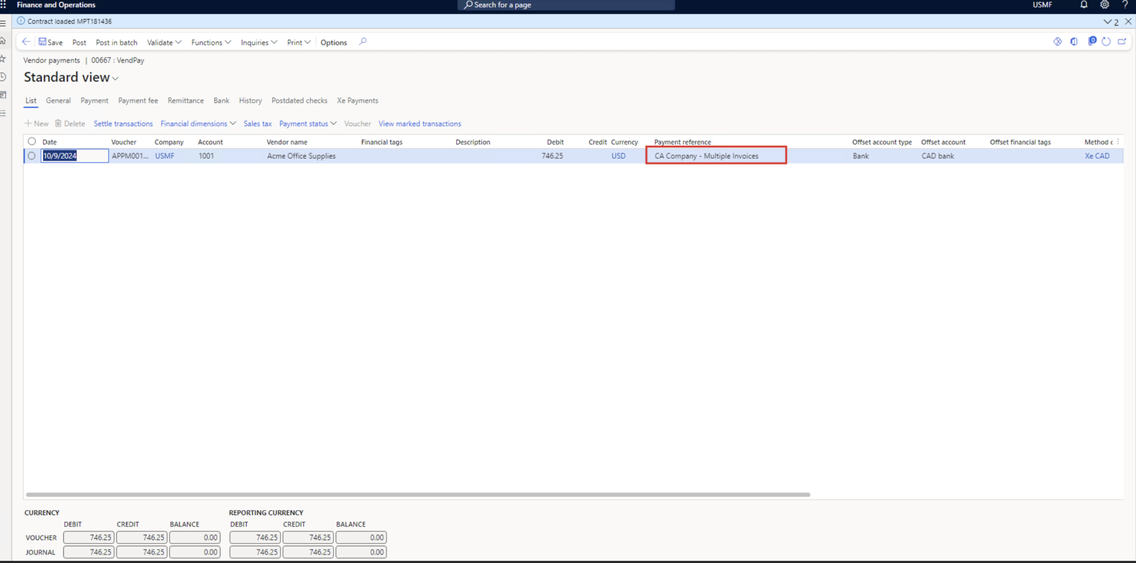Viewport: 1136px width, 563px height.
Task: Select the message bar info circle
Action: [20, 21]
